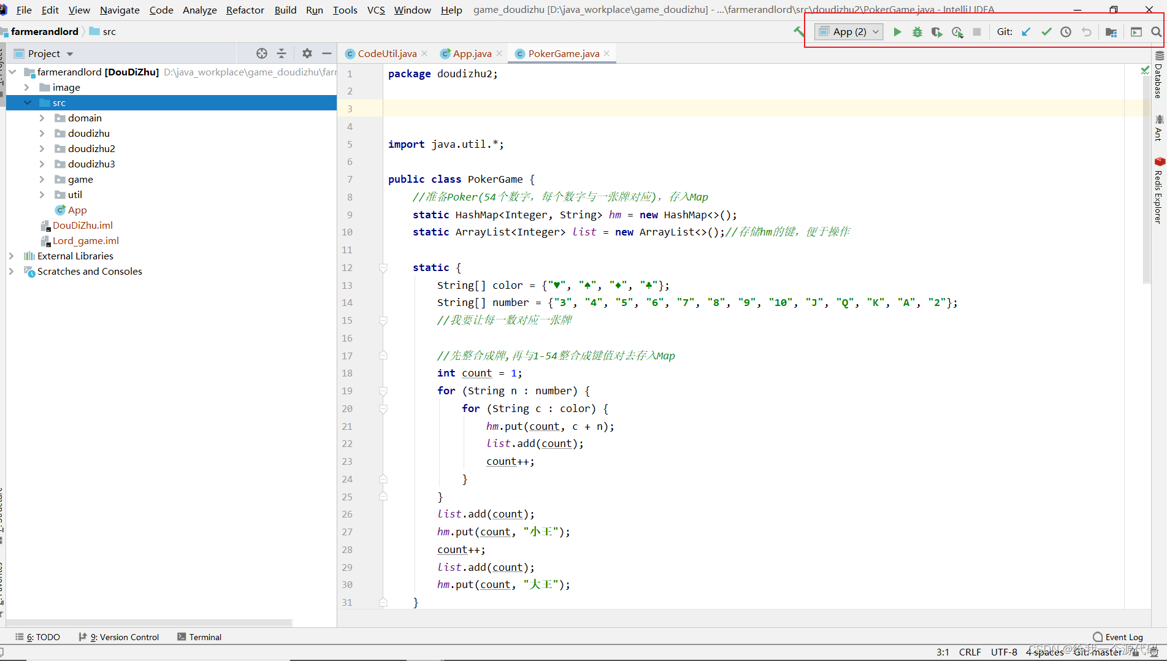The image size is (1167, 661).
Task: Open the Project Structure icon
Action: (1111, 32)
